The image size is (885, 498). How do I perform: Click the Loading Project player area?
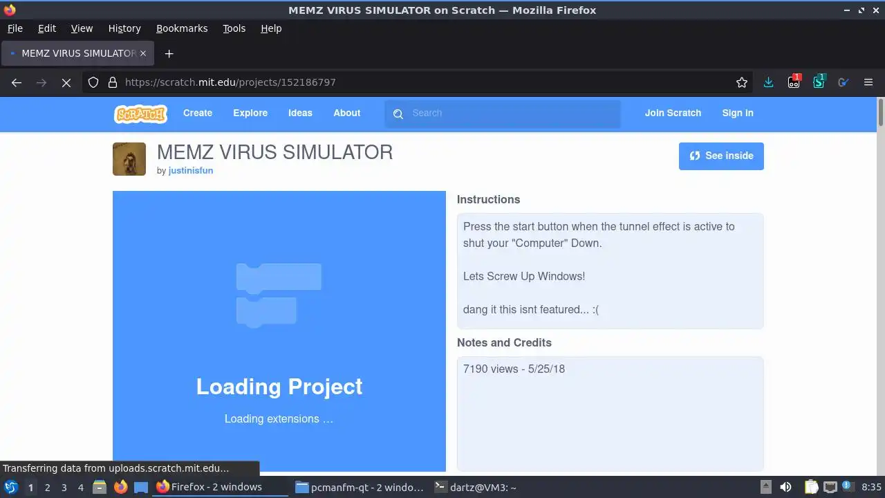click(279, 331)
